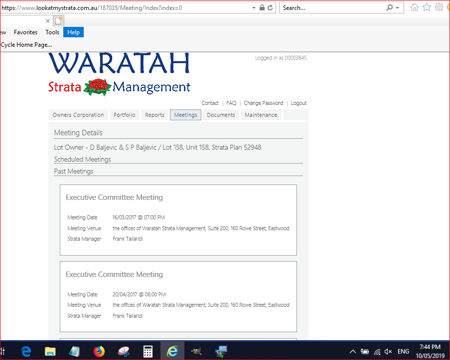Open Calculator from taskbar
Screen dimensions: 450x360
tap(148, 351)
